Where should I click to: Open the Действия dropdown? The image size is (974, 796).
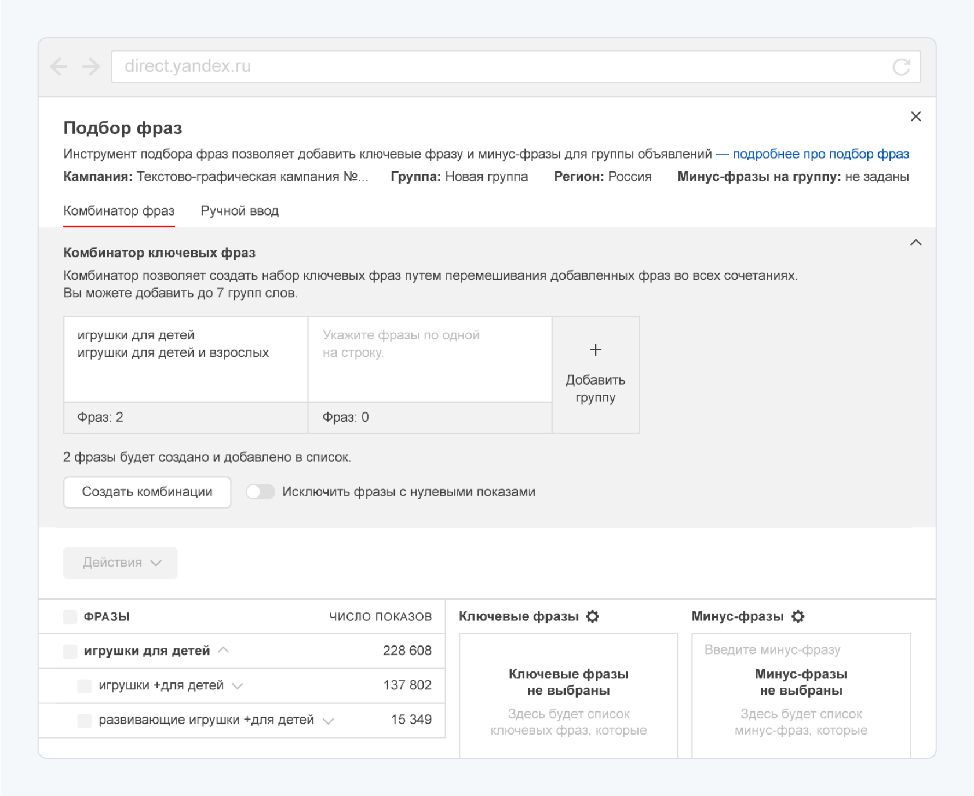point(121,563)
